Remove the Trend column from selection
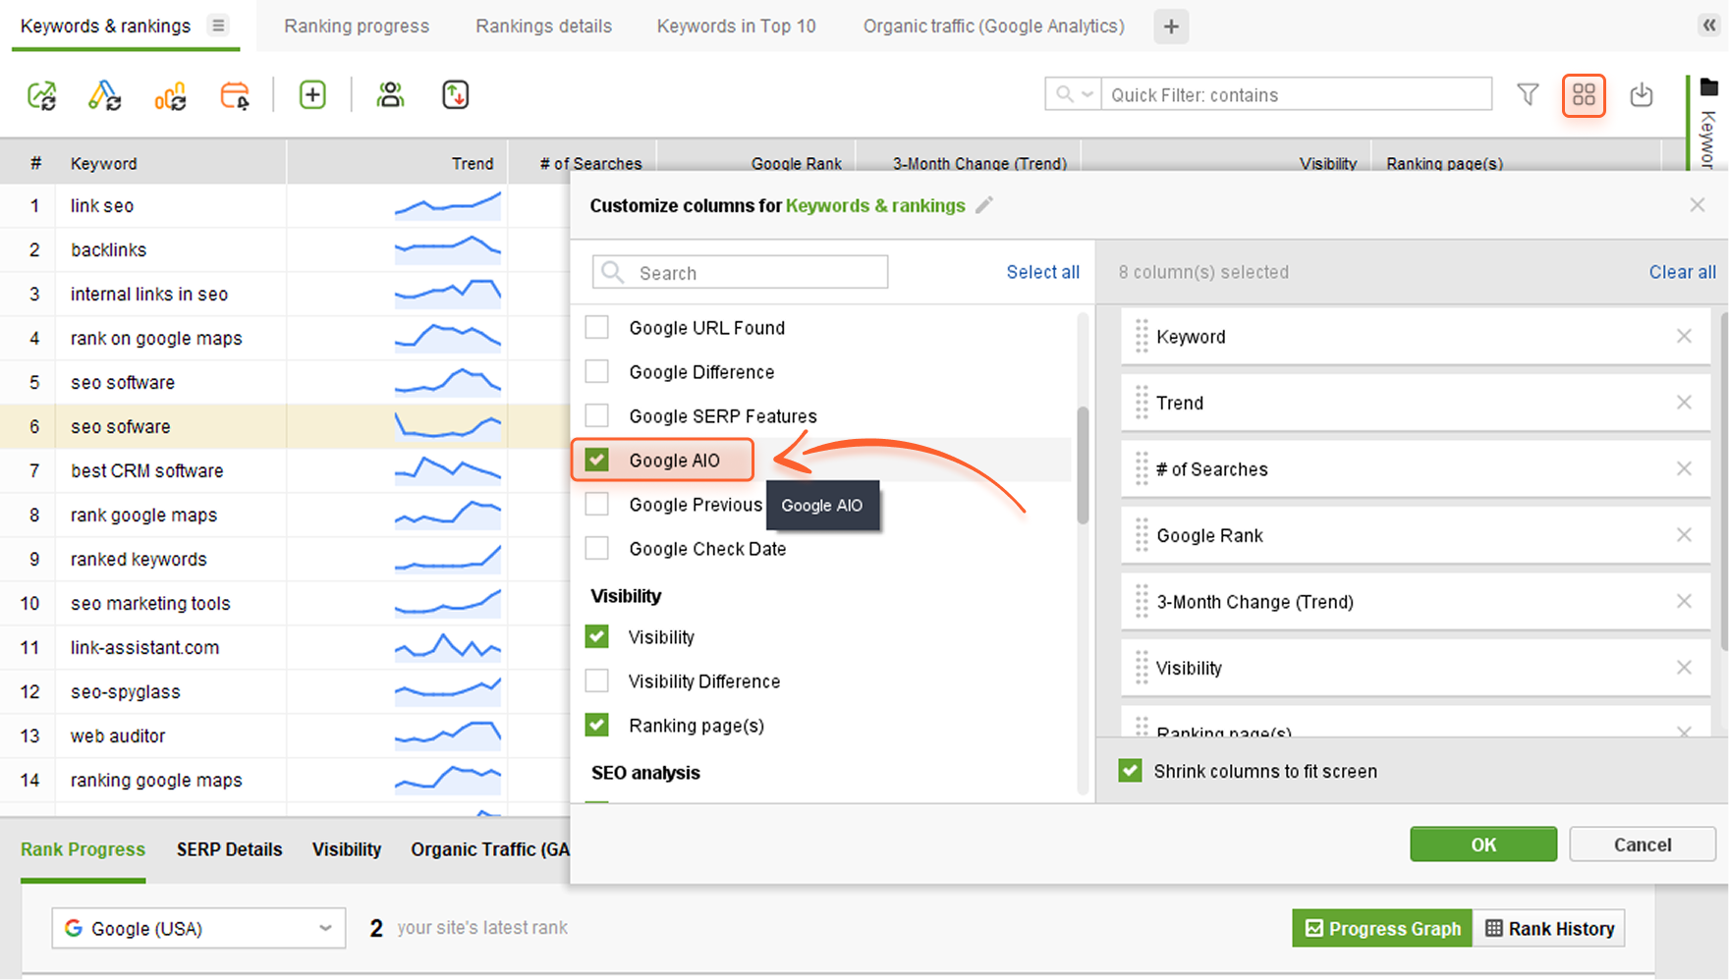This screenshot has height=980, width=1729. 1684,403
